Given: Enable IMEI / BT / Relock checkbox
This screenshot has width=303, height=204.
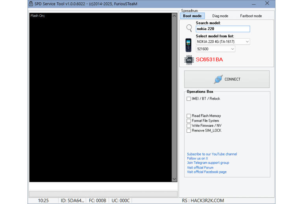Looking at the screenshot, I should coord(188,99).
